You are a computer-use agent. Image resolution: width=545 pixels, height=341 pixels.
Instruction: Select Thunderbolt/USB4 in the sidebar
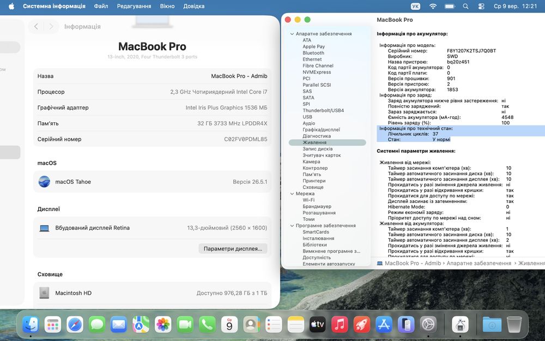(323, 110)
